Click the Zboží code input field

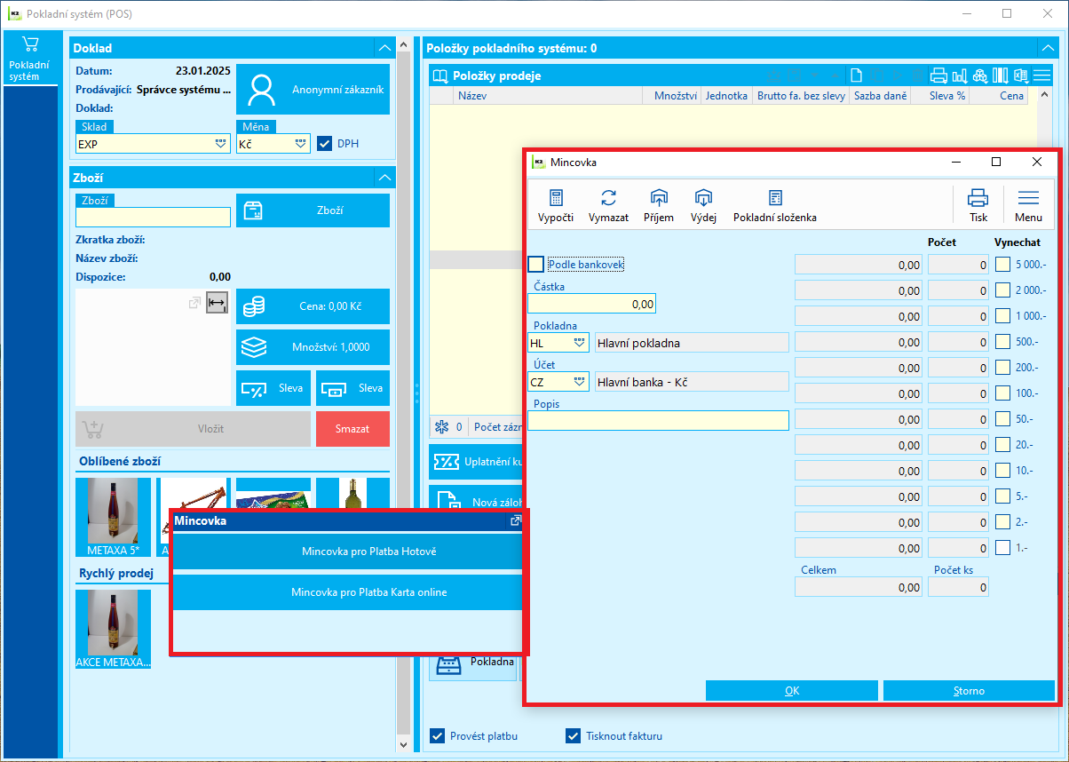153,217
